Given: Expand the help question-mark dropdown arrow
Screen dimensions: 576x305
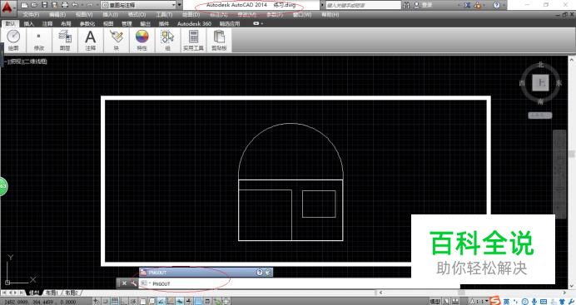Looking at the screenshot, I should point(504,5).
